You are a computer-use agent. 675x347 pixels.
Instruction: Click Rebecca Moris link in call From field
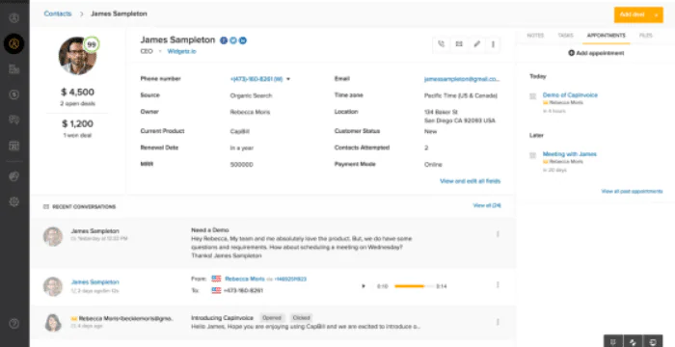click(245, 279)
